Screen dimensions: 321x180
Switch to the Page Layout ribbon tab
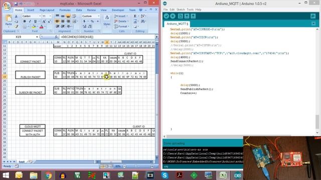(47, 10)
